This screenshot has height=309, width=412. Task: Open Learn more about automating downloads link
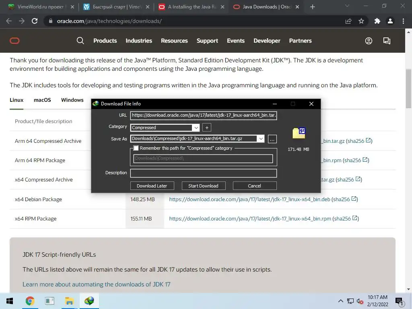[x=97, y=284]
